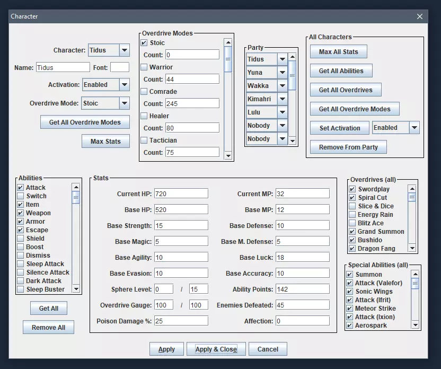Viewport: 441px width, 369px height.
Task: Open the Character selection dropdown
Action: (124, 50)
